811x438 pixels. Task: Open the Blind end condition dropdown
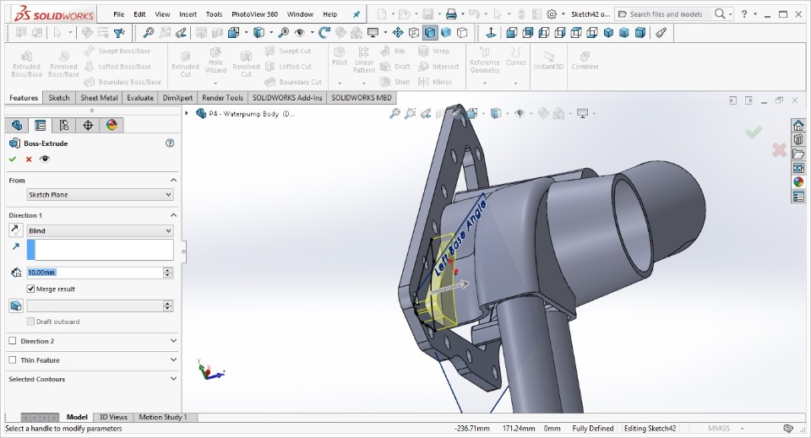(x=100, y=231)
